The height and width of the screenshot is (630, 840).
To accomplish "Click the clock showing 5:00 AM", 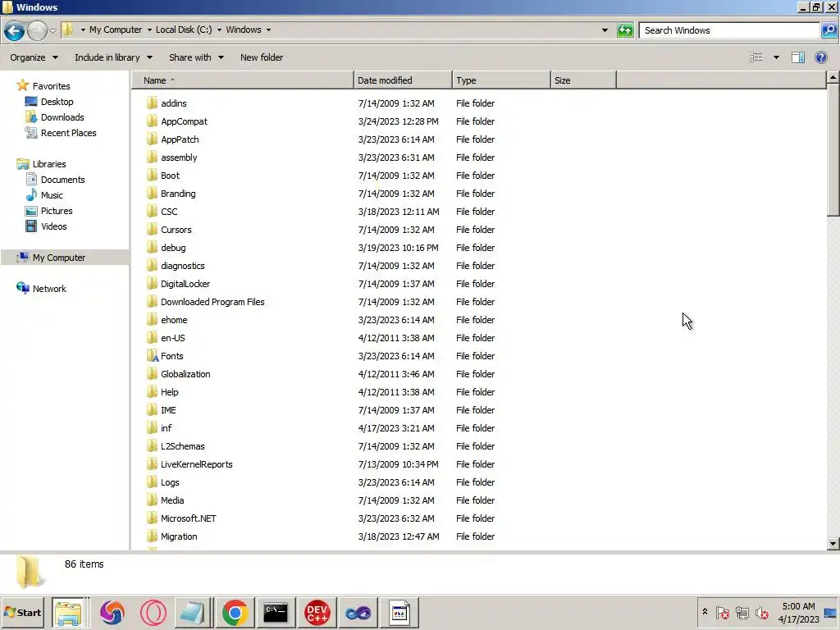I will 798,606.
